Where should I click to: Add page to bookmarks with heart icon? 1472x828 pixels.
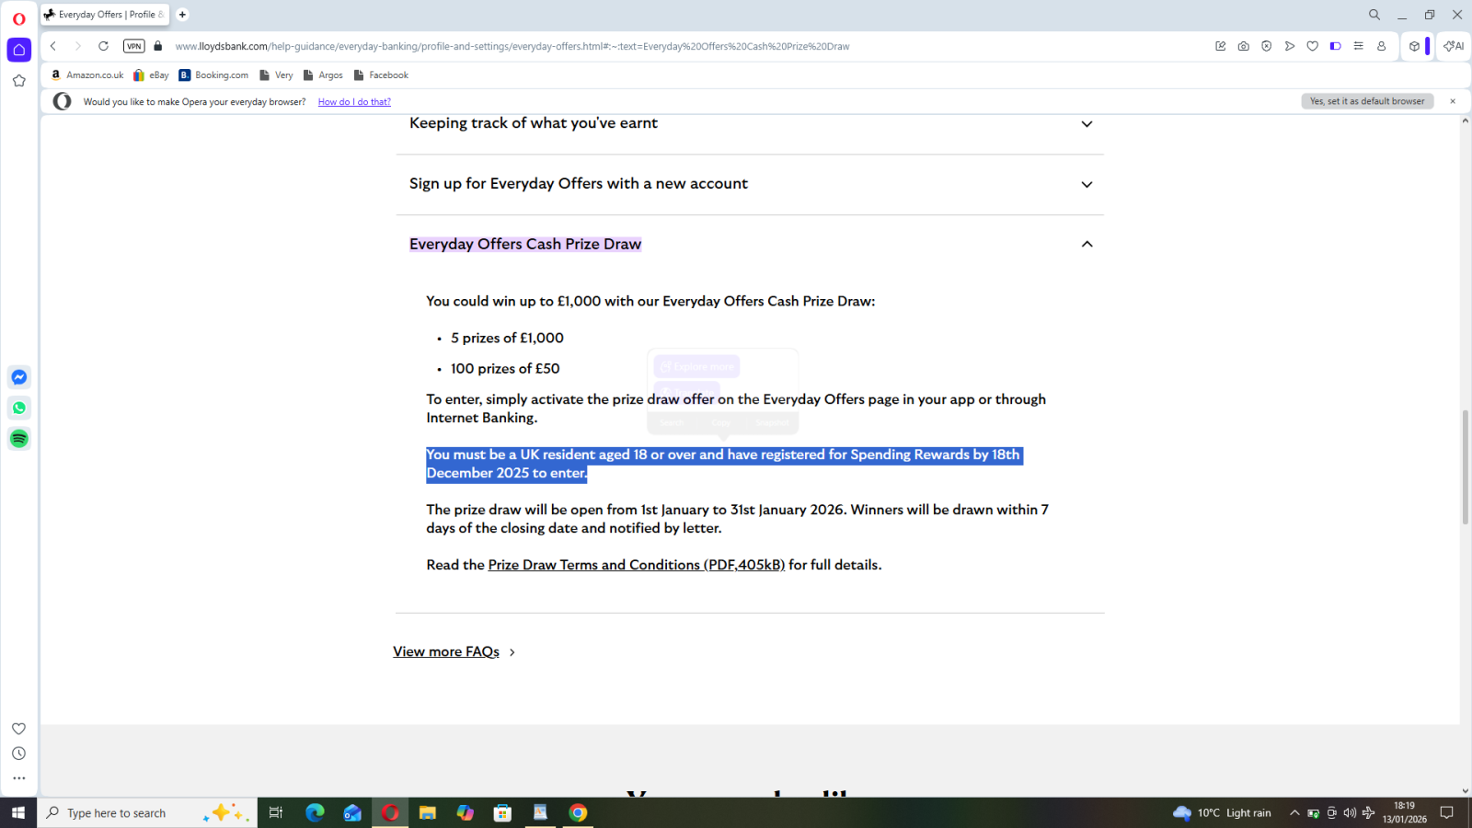pyautogui.click(x=1312, y=46)
